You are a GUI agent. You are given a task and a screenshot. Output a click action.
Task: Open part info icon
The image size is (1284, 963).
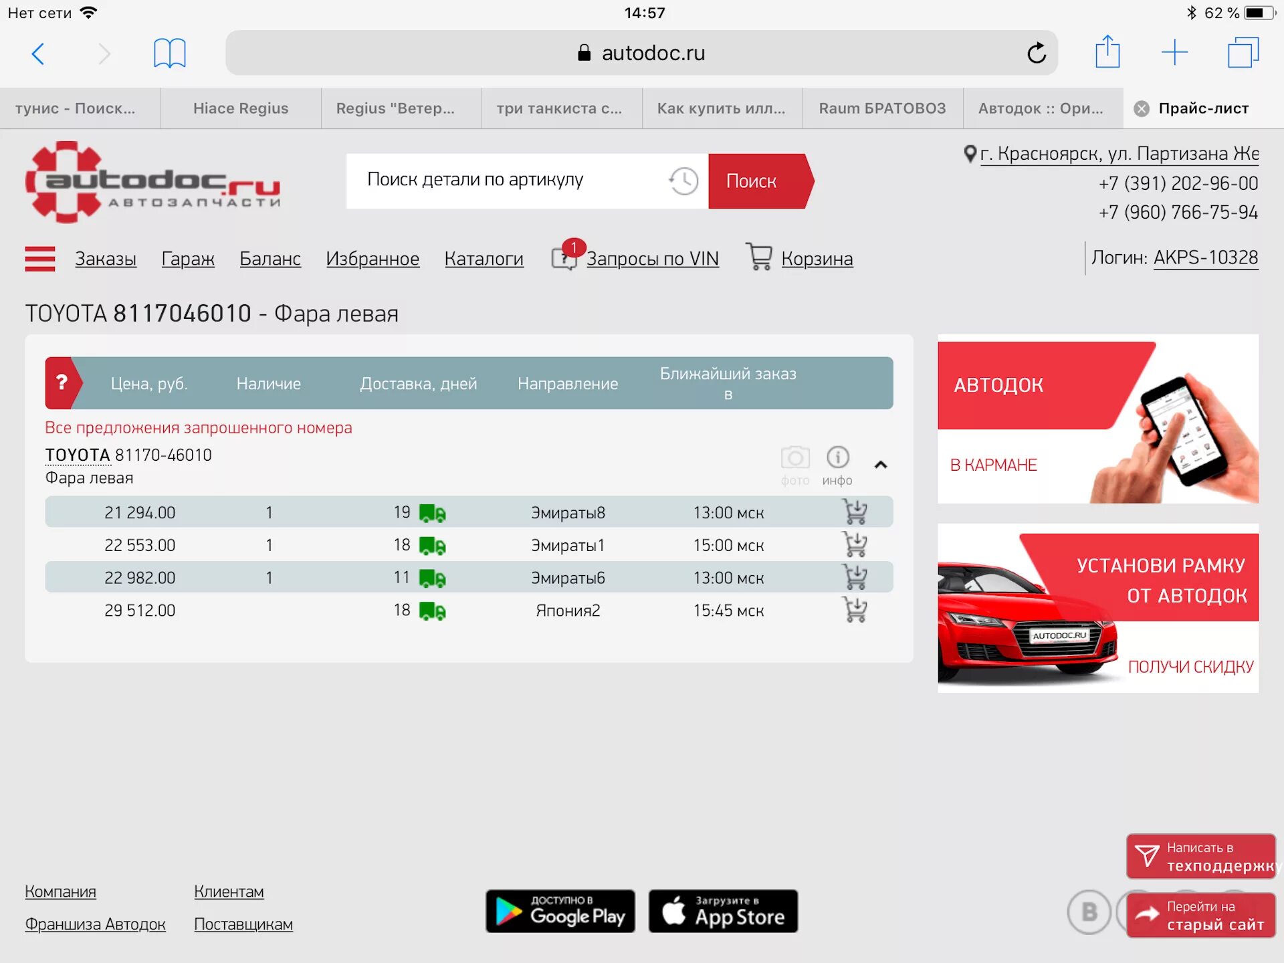coord(837,465)
